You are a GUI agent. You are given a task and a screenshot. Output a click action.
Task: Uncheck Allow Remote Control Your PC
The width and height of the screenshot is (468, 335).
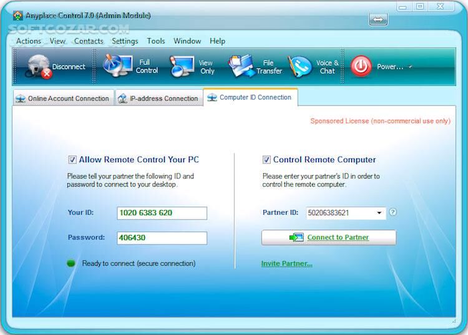point(72,160)
